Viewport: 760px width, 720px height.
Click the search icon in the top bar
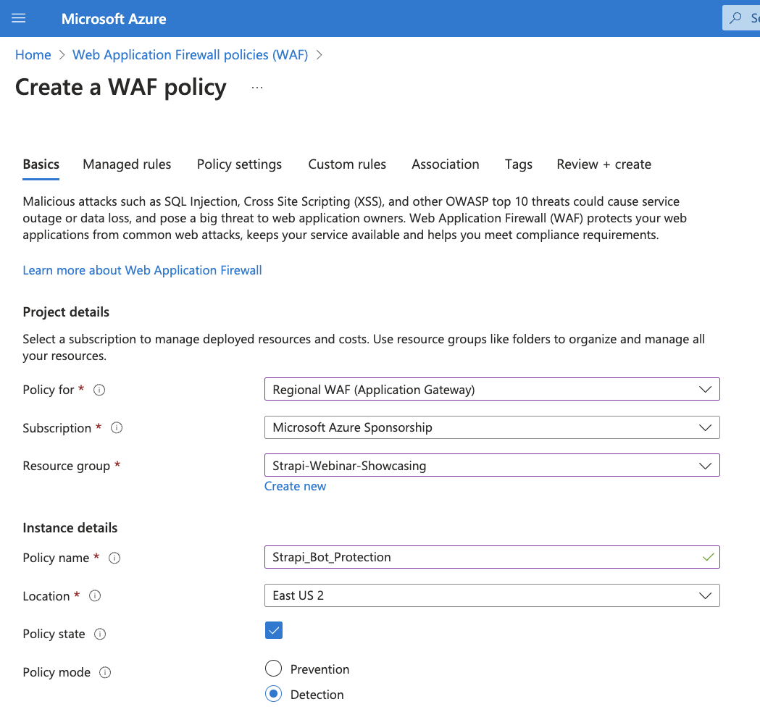click(x=737, y=17)
